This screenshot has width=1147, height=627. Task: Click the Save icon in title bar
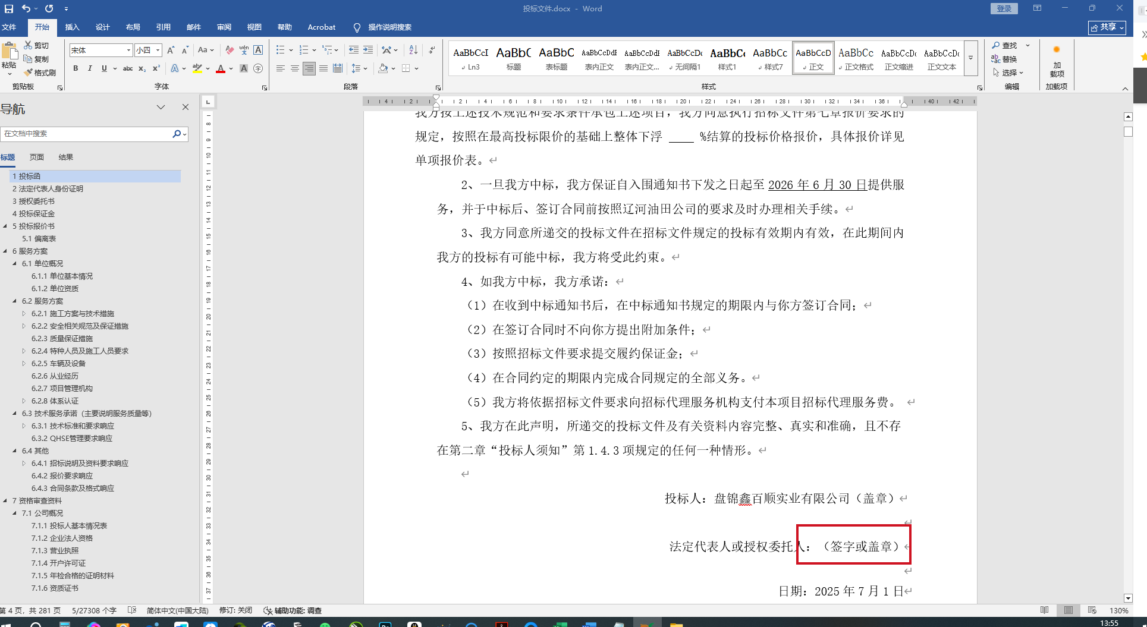click(x=9, y=9)
